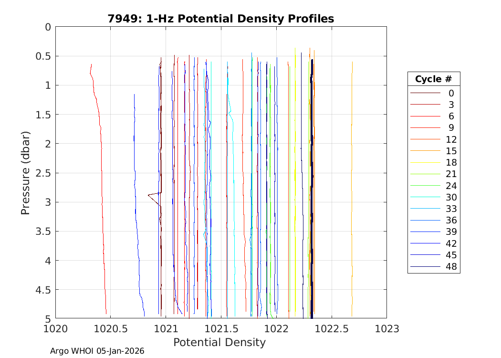Viewport: 501px width, 358px height.
Task: Click the y-axis tick label '0' at top
Action: 47,27
